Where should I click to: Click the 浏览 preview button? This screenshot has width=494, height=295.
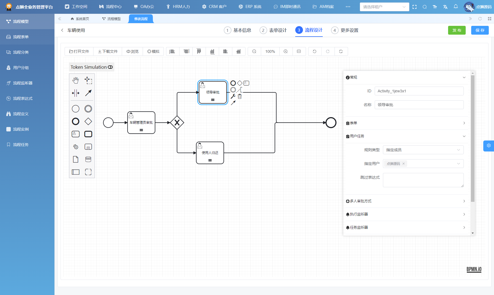[x=133, y=51]
